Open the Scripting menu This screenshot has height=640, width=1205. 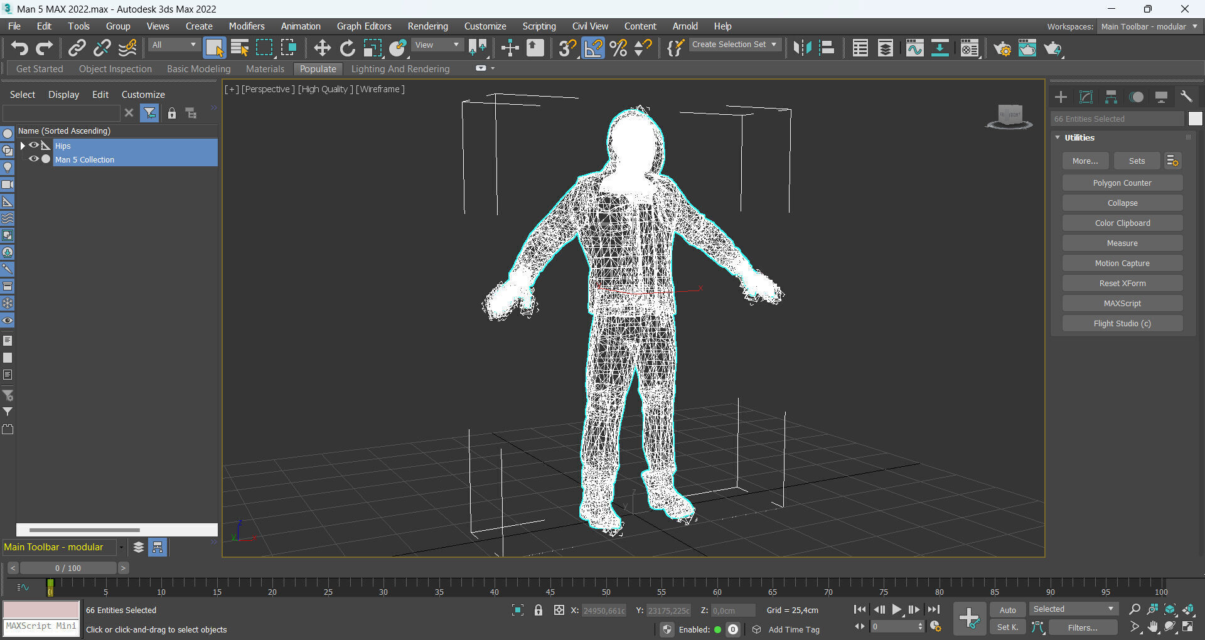coord(539,26)
